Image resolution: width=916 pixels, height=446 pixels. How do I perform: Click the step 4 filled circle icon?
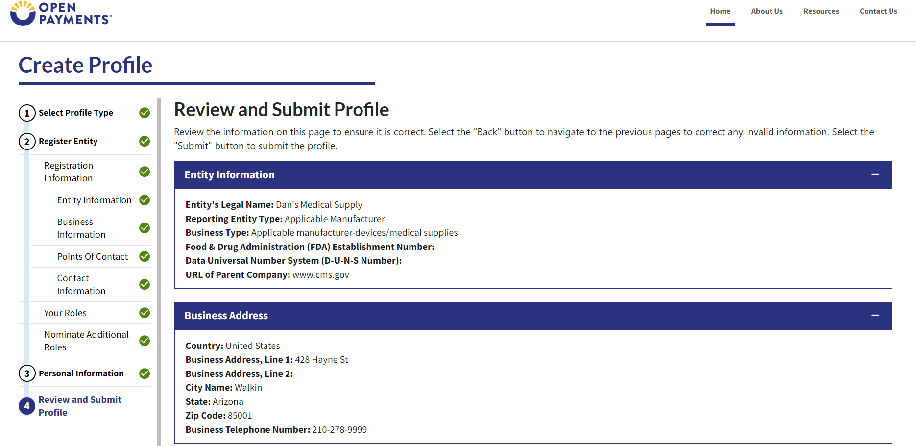point(27,406)
